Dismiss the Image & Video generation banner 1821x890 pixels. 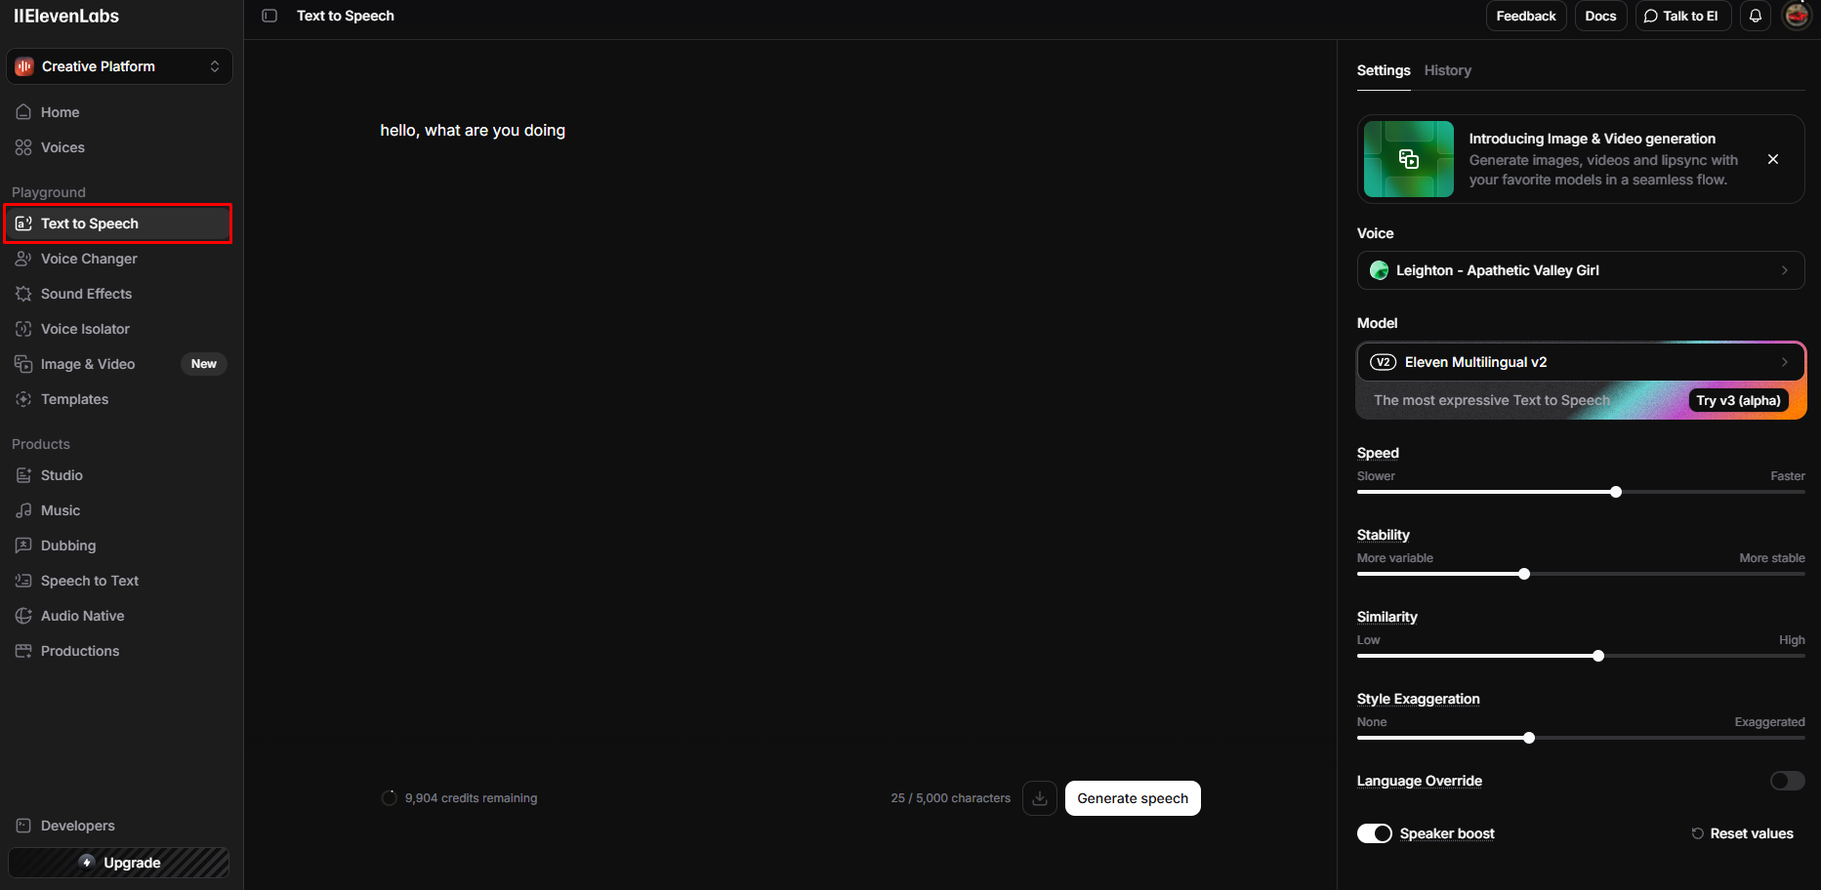pyautogui.click(x=1772, y=159)
